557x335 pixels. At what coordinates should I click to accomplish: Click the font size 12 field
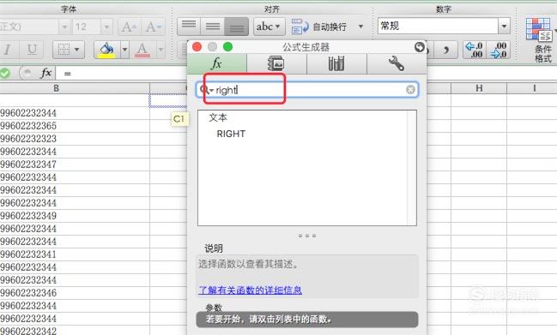click(87, 27)
